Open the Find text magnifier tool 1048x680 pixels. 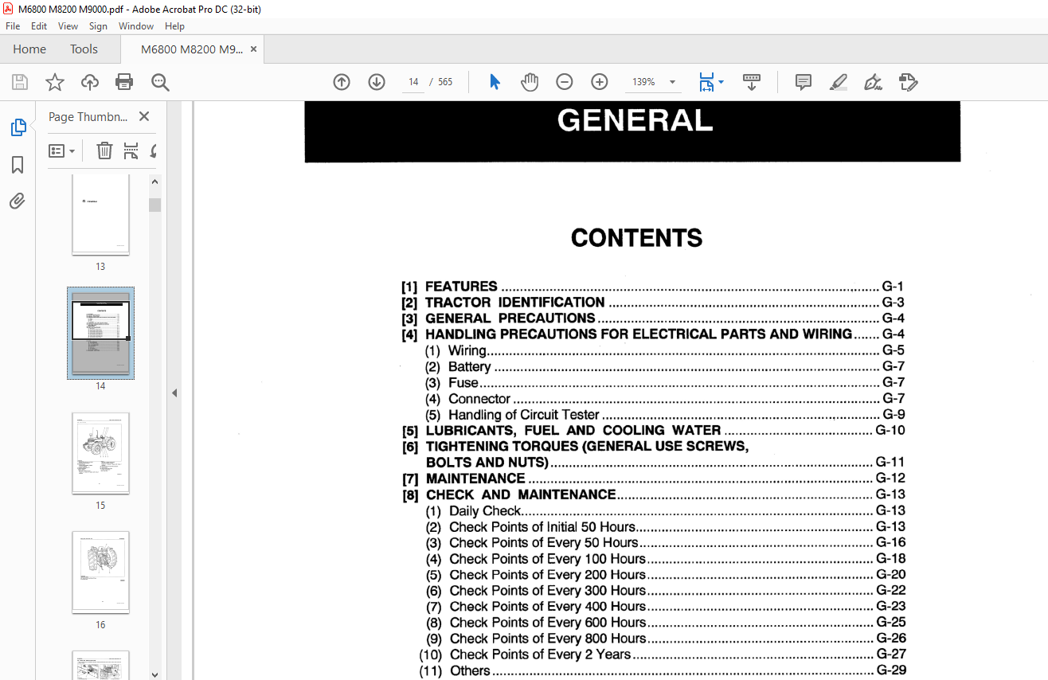(160, 82)
